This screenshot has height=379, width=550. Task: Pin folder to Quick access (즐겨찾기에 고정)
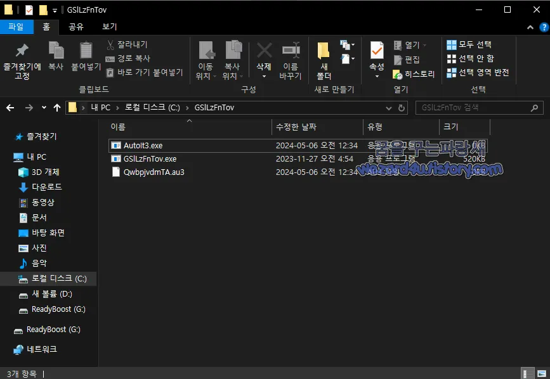[x=22, y=61]
